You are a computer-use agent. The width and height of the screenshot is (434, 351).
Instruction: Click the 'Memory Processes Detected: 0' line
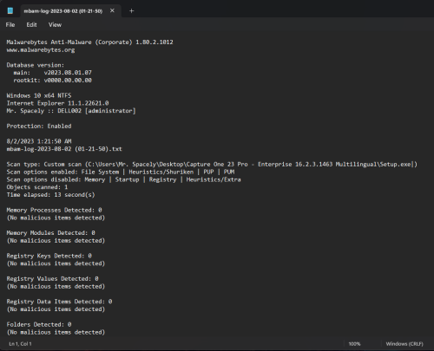tap(54, 210)
